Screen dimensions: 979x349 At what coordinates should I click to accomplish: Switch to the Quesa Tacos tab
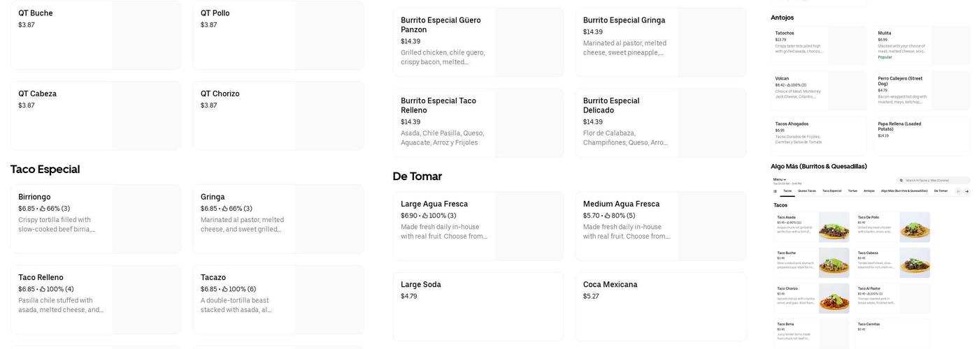(807, 191)
